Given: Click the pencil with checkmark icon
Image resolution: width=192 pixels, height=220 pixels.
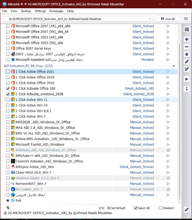Looking at the screenshot, I should point(186,69).
